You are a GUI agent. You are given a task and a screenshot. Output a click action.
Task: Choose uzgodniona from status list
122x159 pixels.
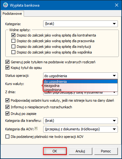[x=80, y=90]
